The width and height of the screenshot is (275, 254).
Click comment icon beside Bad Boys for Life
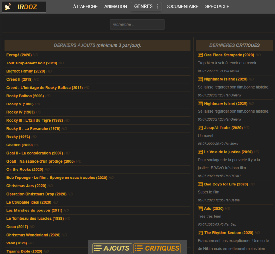[200, 184]
